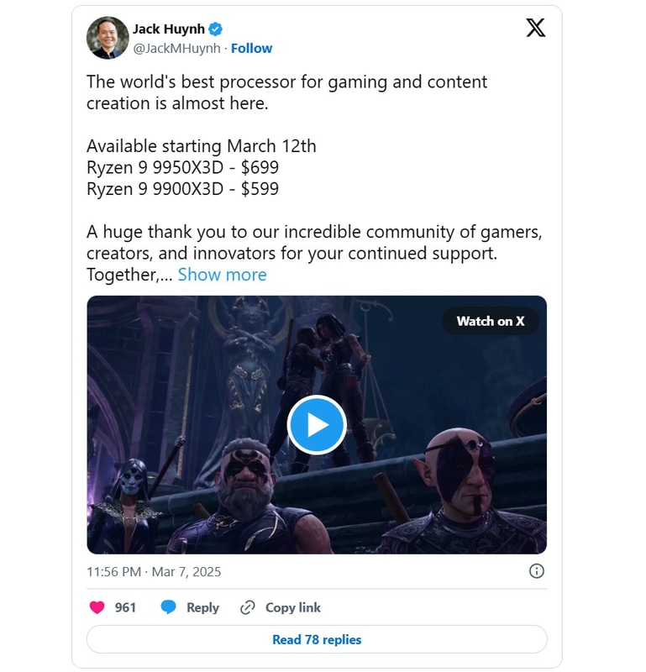
Task: Click the Ryzen 9 9950X3D price line
Action: 182,167
